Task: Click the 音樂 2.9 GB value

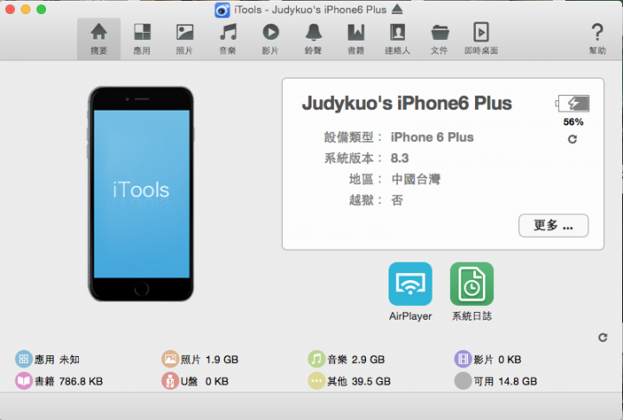Action: (x=368, y=360)
